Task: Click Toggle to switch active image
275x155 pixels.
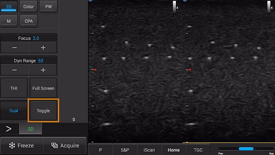Action: (x=43, y=111)
